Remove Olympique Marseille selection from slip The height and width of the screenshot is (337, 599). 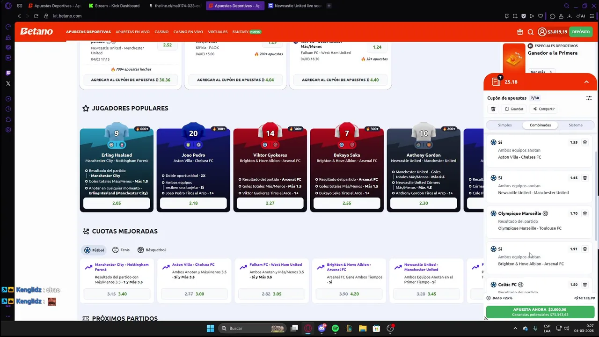pyautogui.click(x=585, y=213)
